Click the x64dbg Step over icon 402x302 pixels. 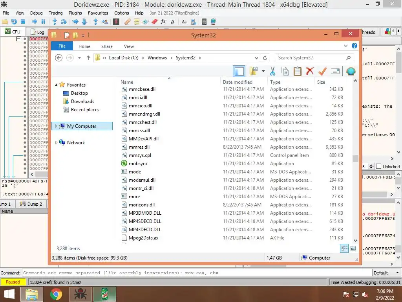(64, 22)
